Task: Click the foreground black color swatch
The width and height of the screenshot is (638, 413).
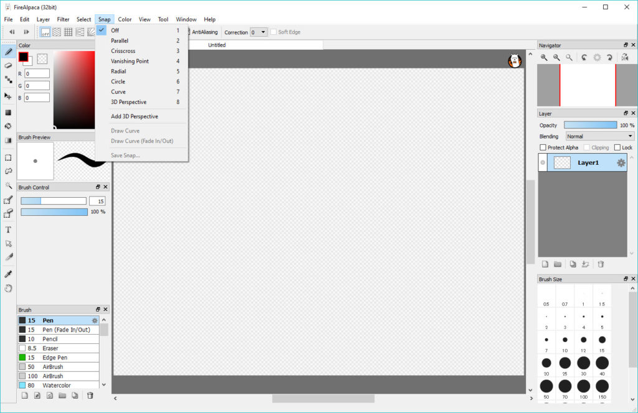Action: [24, 57]
